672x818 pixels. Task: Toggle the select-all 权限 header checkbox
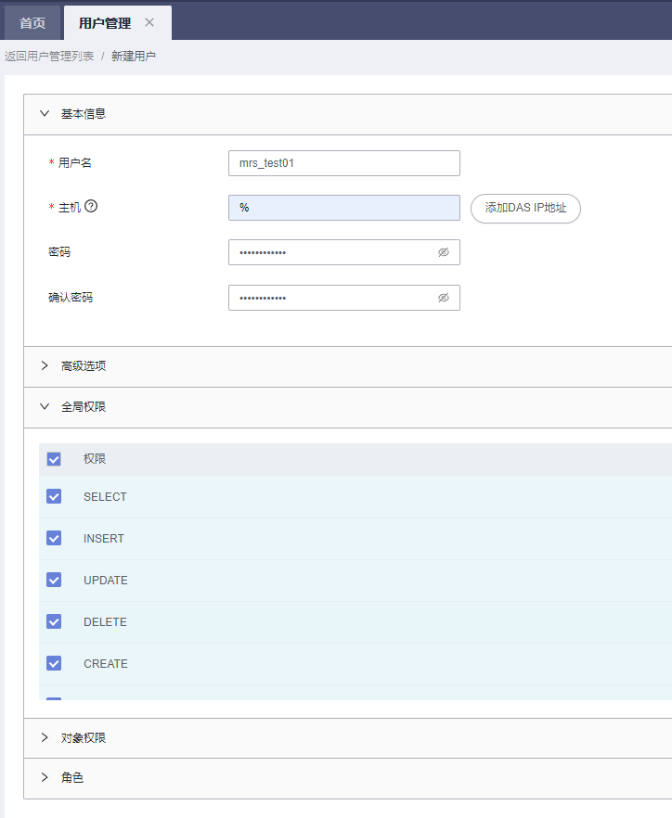pos(54,459)
